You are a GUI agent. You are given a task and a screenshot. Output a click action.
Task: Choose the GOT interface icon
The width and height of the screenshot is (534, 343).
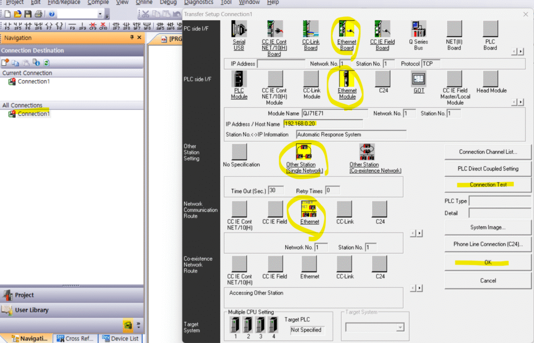click(x=419, y=79)
